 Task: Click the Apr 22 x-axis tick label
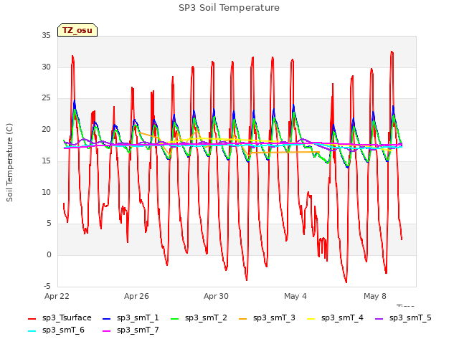pos(57,296)
